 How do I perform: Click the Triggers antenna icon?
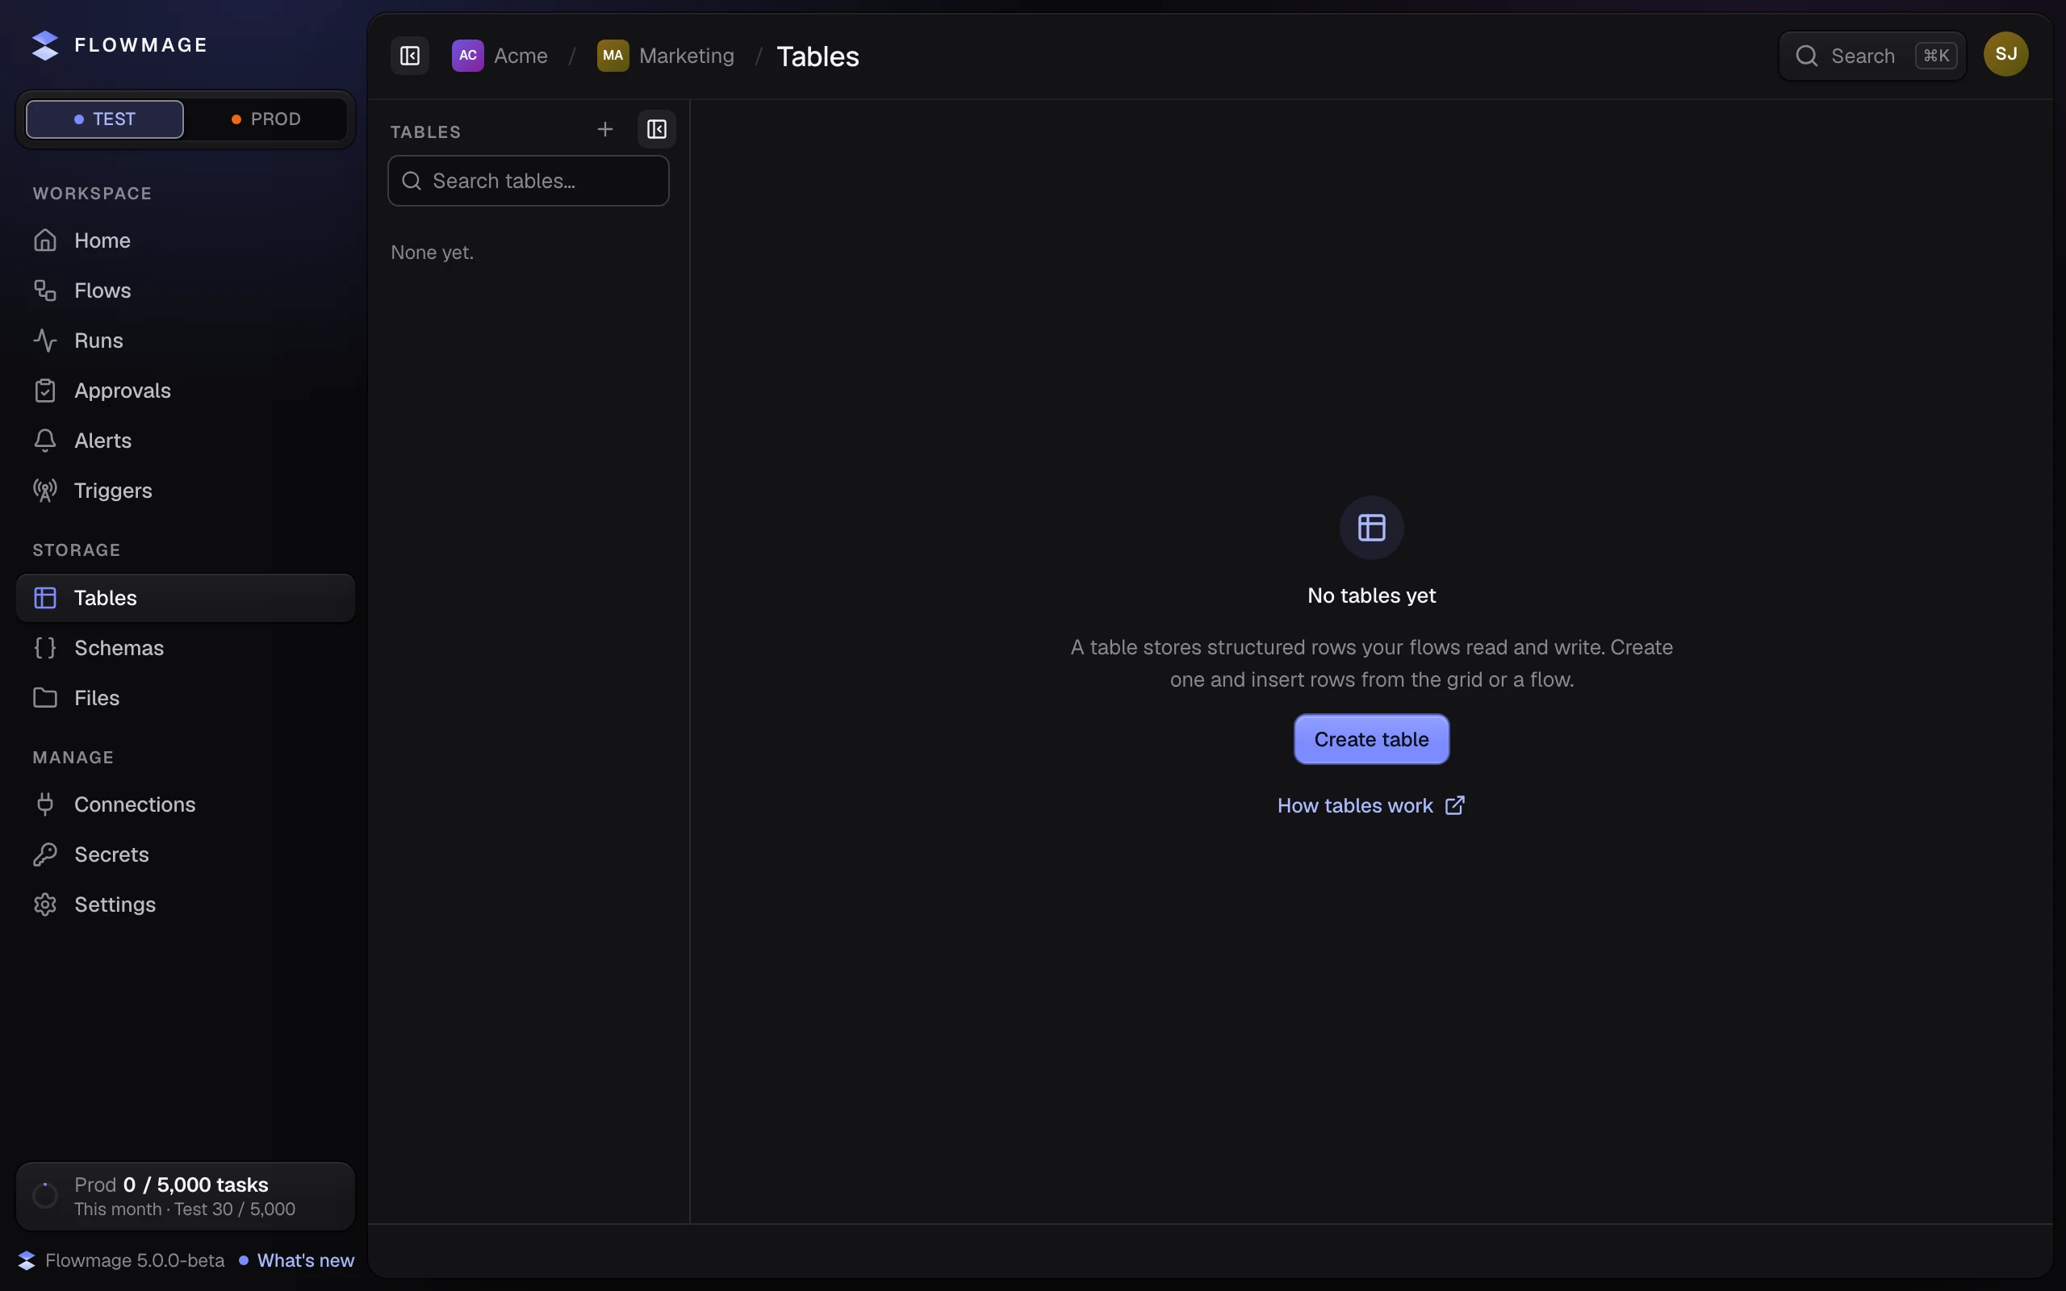click(45, 491)
